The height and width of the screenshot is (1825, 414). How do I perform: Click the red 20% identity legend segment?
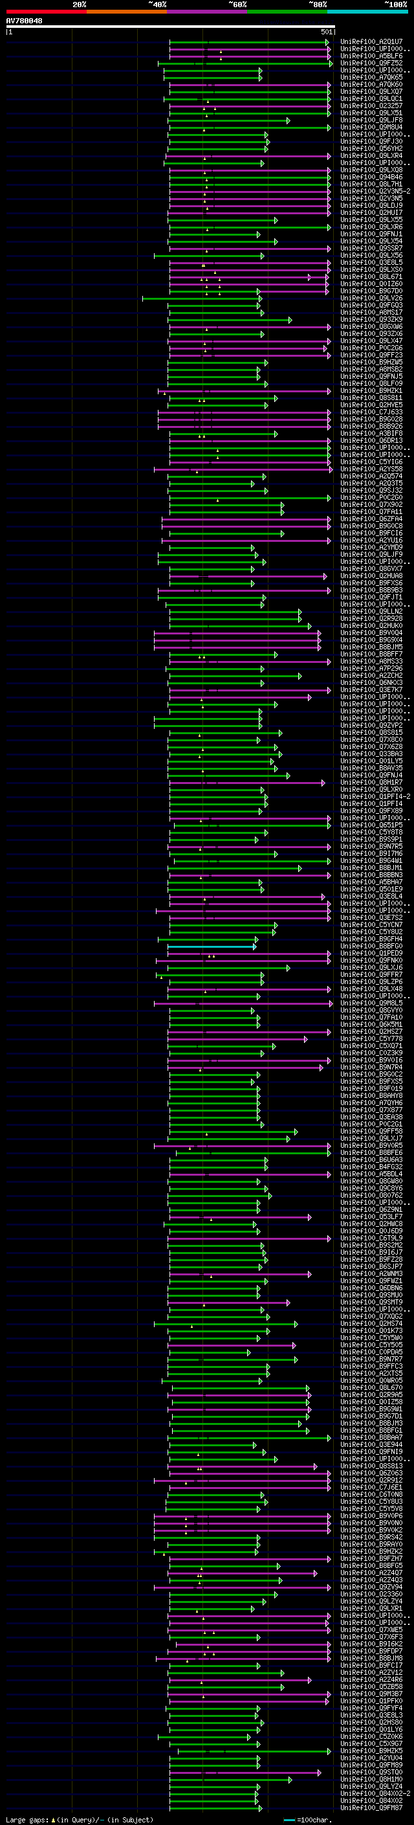[46, 12]
